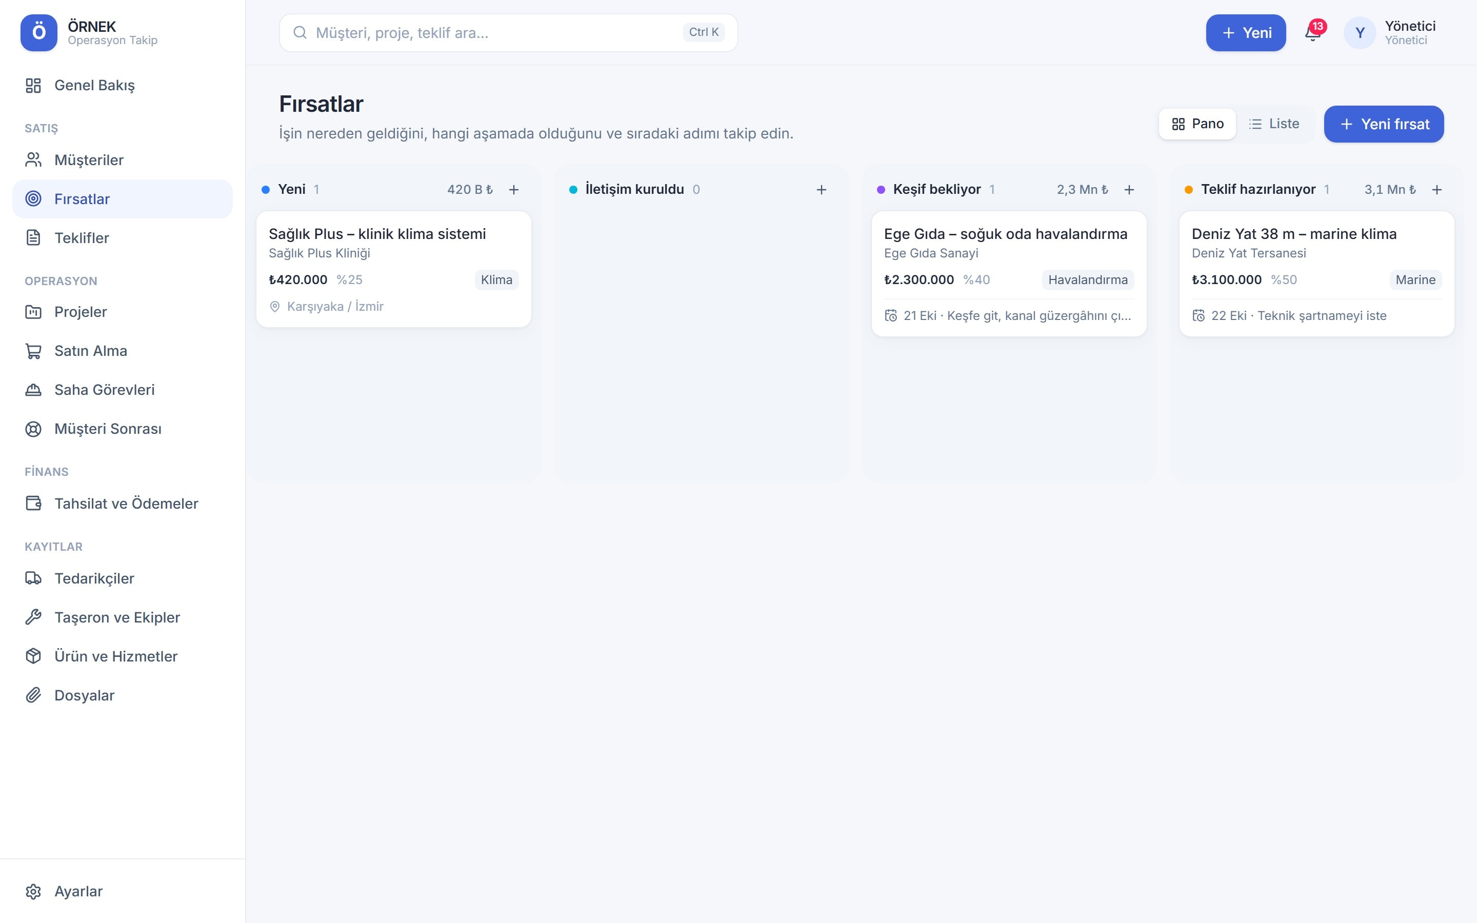Open Dosyalar section
Screen dimensions: 1477x923
click(122, 695)
